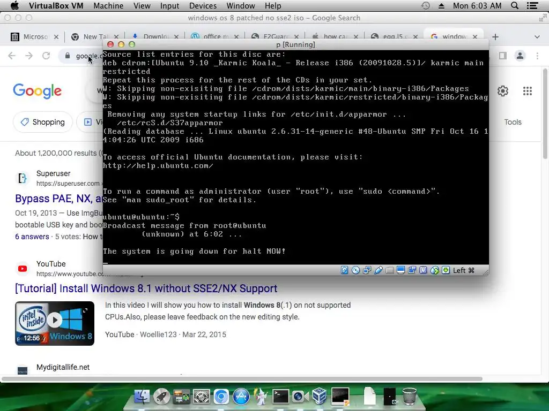549x411 pixels.
Task: Click the display monitor icon in VM status bar
Action: click(401, 270)
